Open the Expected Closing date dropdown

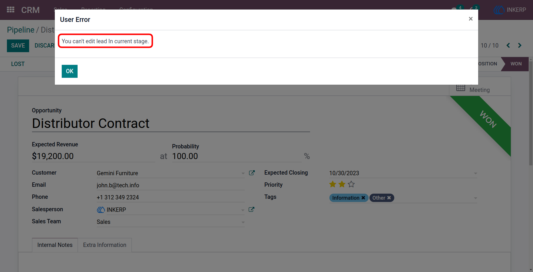(475, 173)
